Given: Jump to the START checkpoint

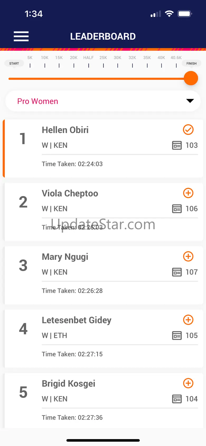Looking at the screenshot, I should click(x=14, y=63).
